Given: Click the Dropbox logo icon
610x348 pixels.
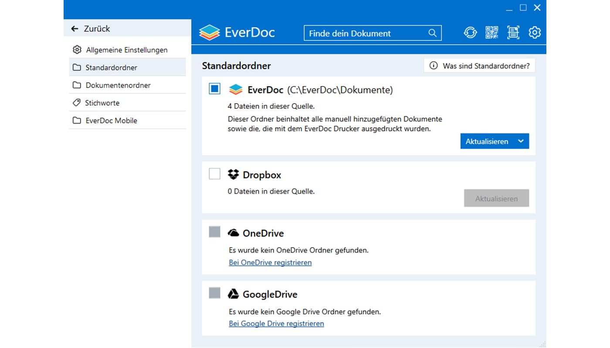Looking at the screenshot, I should click(x=234, y=174).
